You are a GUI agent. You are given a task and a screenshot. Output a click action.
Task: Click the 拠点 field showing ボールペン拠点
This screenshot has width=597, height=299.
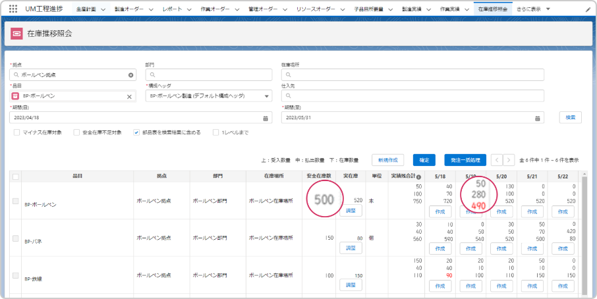[72, 75]
